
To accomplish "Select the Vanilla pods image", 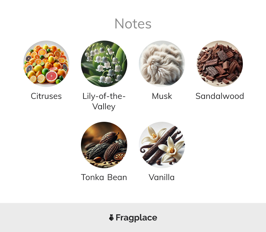I will [162, 145].
